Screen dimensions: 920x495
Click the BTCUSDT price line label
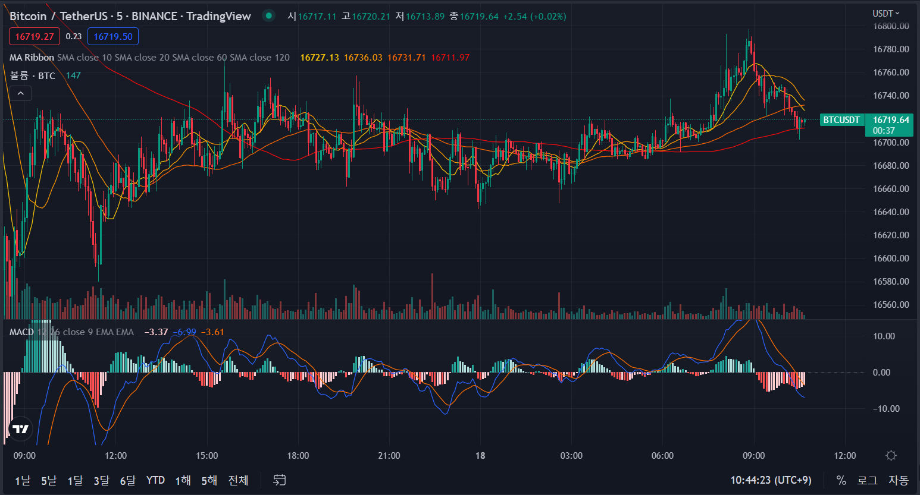841,120
